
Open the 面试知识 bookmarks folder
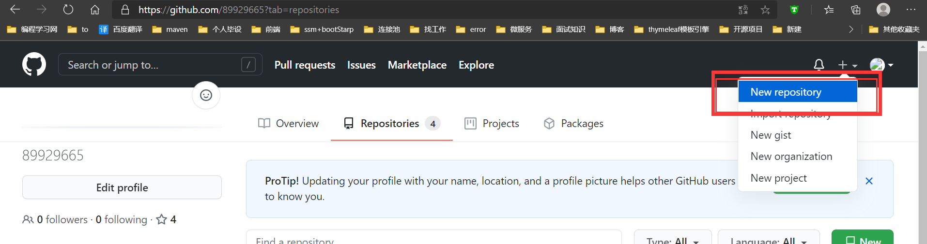coord(564,29)
